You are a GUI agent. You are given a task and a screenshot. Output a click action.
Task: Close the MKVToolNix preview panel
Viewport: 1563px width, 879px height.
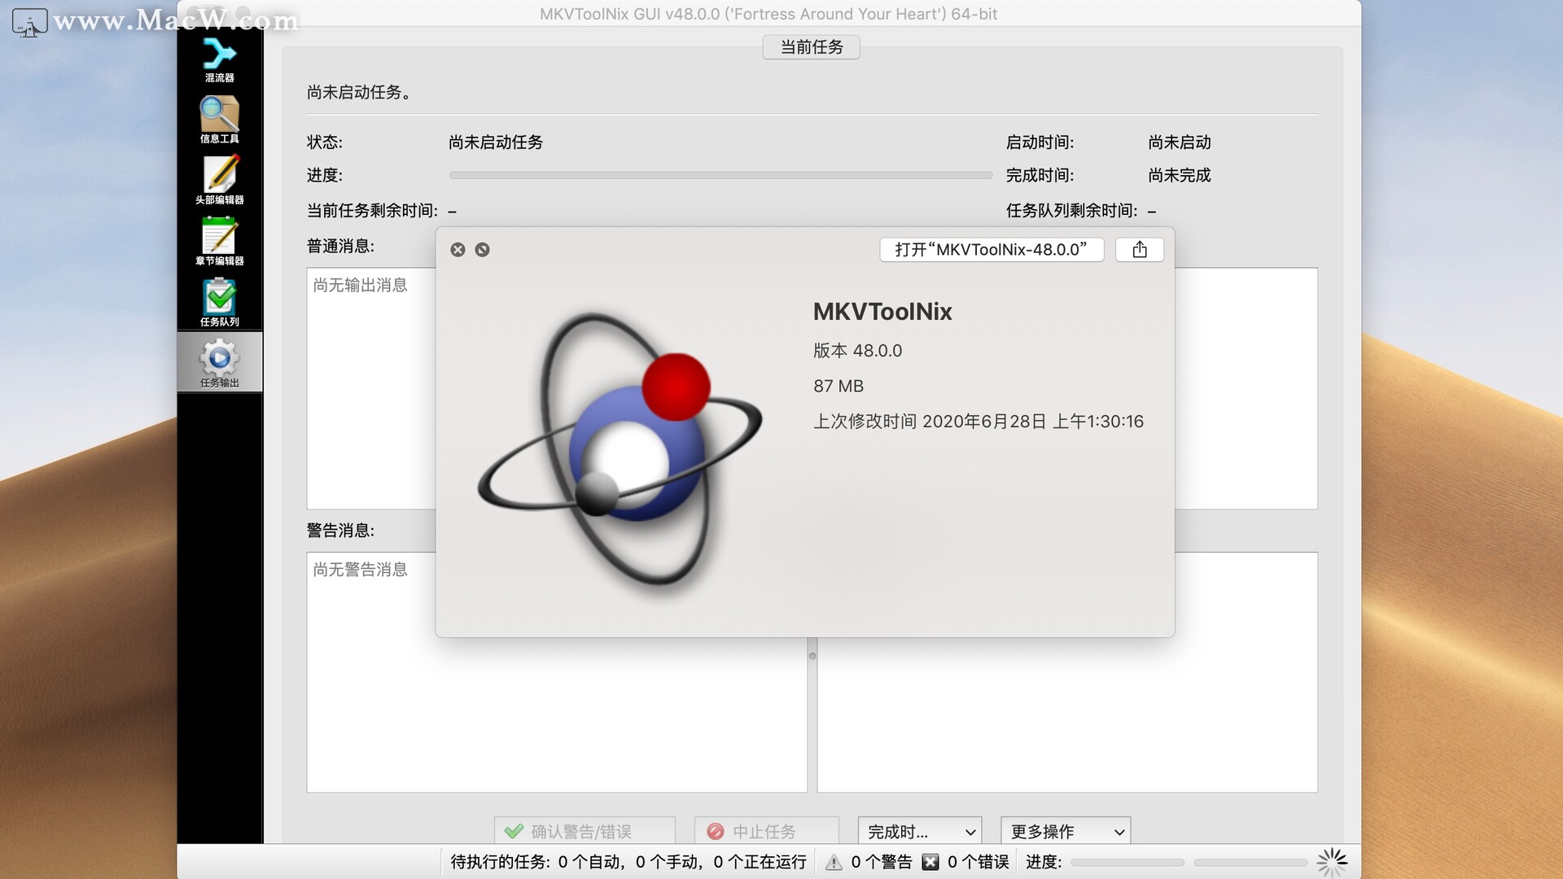click(x=458, y=250)
